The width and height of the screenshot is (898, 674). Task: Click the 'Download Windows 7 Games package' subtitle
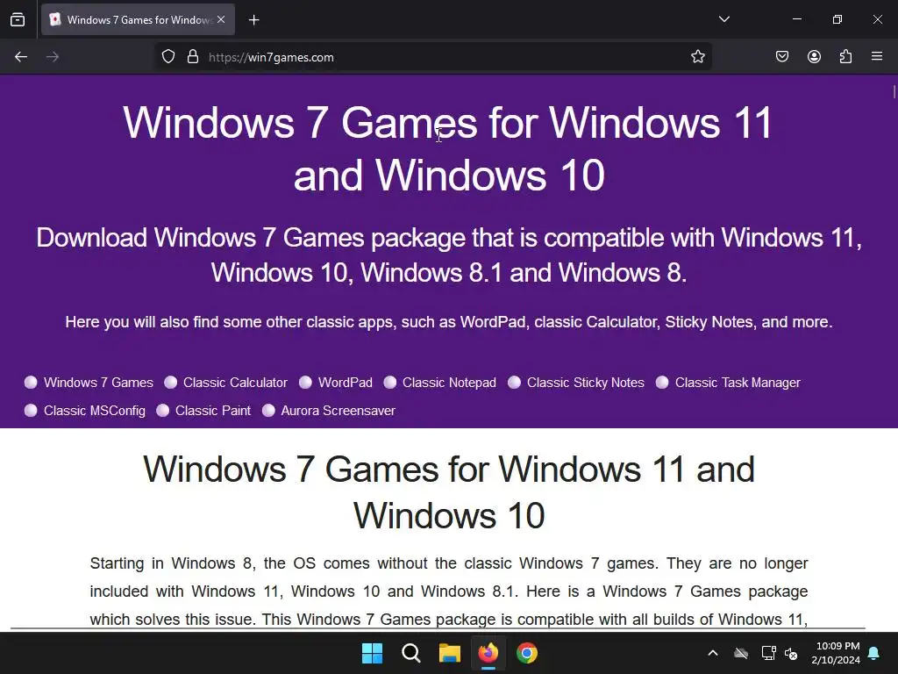(x=449, y=255)
